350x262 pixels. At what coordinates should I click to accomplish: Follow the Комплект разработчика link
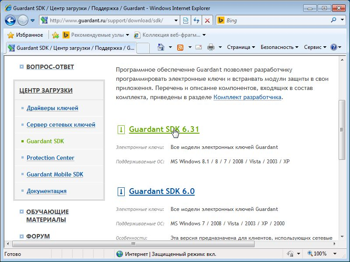pyautogui.click(x=247, y=97)
